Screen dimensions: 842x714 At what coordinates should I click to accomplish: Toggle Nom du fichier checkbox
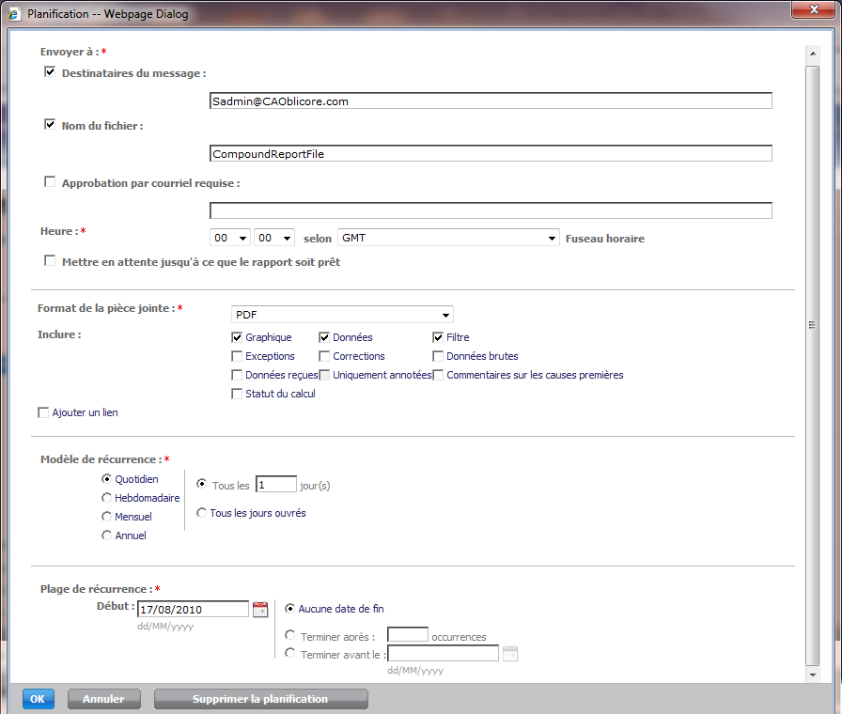[50, 125]
